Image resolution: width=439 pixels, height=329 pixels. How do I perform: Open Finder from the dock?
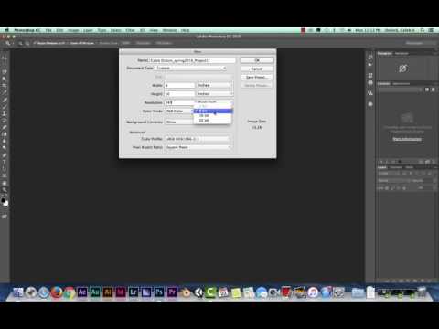(17, 292)
